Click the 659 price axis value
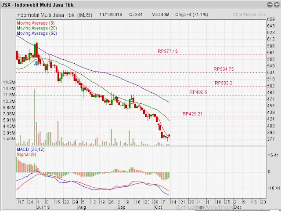281x211 pixels. click(x=270, y=19)
